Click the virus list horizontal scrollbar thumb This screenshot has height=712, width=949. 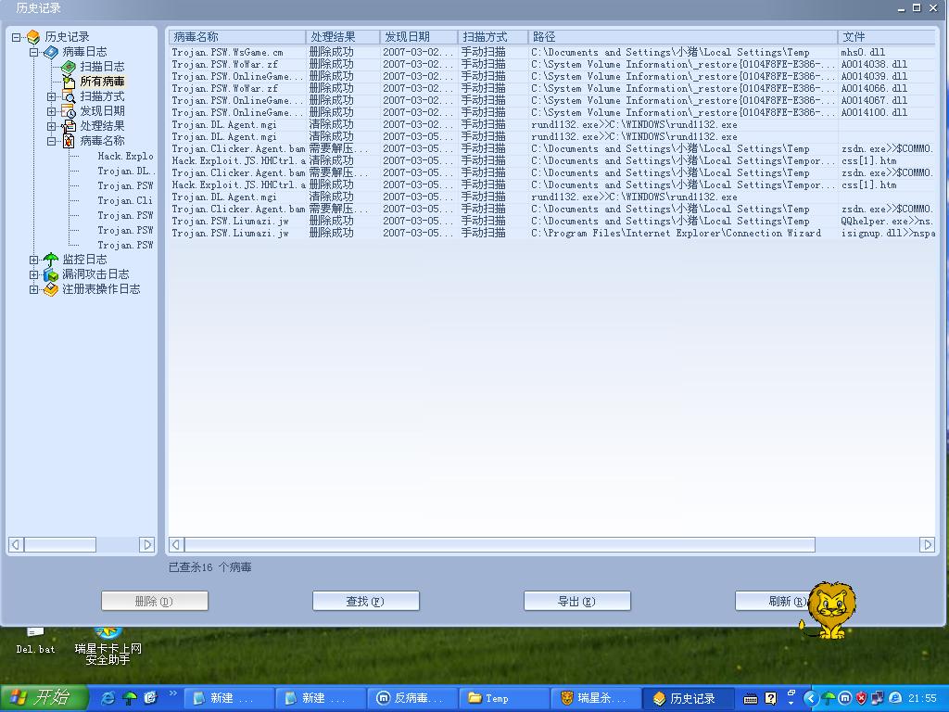coord(500,545)
